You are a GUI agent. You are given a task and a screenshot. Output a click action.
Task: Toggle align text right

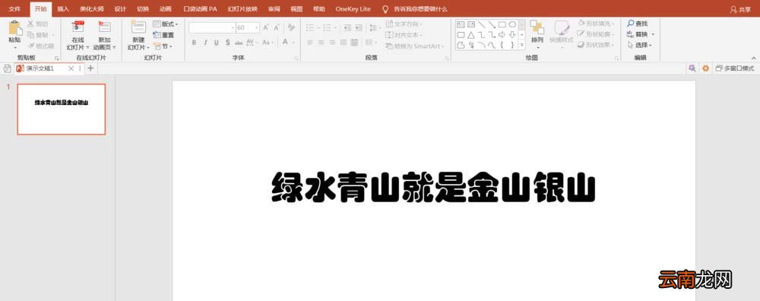333,43
